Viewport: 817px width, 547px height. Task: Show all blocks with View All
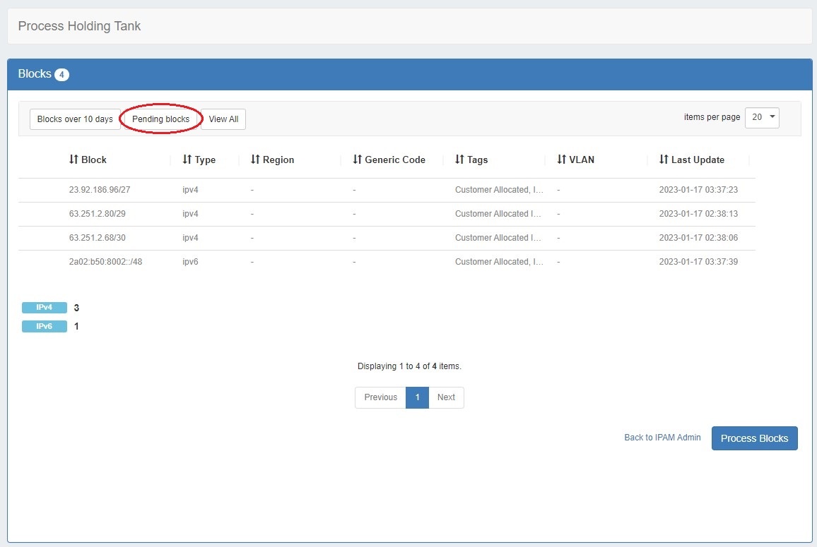[x=223, y=119]
